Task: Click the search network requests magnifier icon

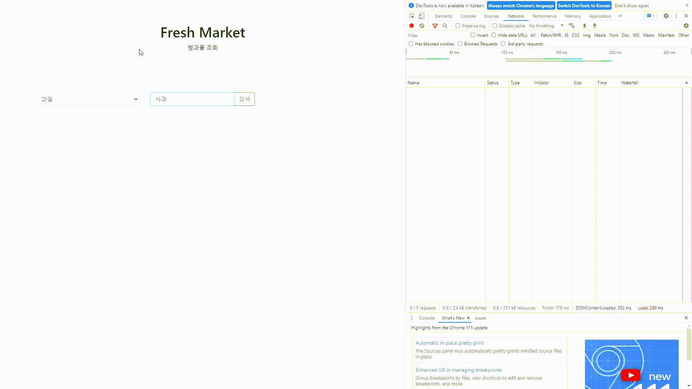Action: [x=445, y=26]
